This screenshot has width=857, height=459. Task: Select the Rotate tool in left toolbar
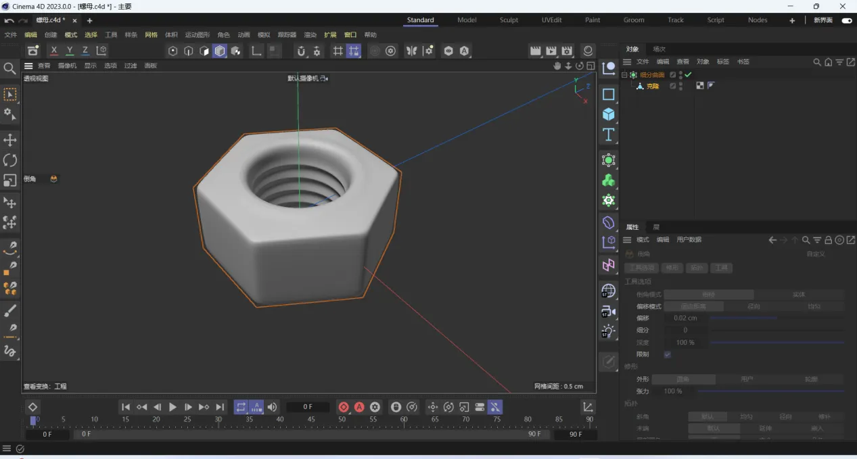click(10, 160)
